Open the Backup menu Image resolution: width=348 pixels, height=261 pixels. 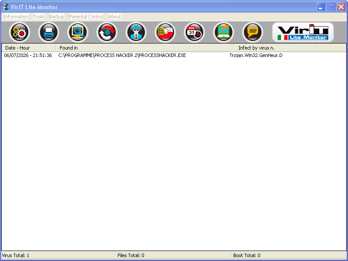[57, 17]
